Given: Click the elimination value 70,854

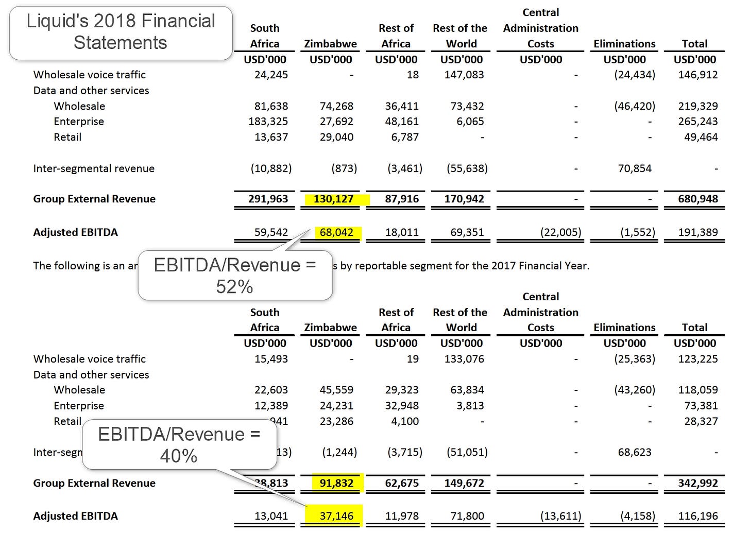Looking at the screenshot, I should (x=635, y=168).
